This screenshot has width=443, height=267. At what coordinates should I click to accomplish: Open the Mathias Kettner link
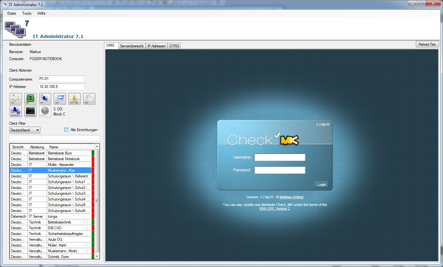(292, 197)
